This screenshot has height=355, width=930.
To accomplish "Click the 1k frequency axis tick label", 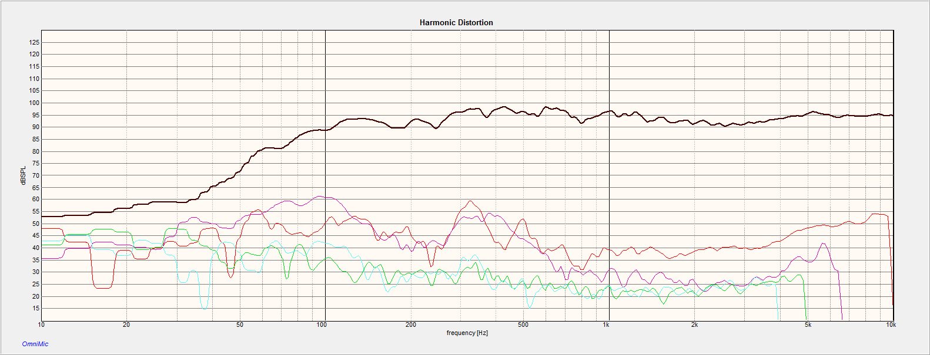I will tap(605, 324).
